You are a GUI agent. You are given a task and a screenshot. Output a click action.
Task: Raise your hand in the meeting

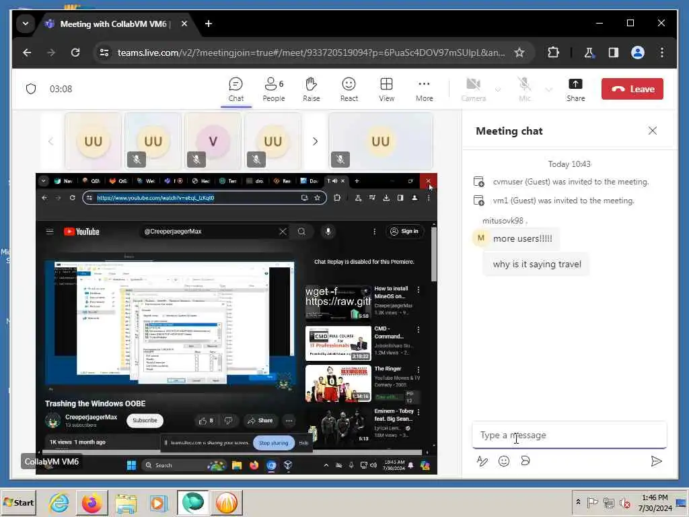tap(311, 90)
